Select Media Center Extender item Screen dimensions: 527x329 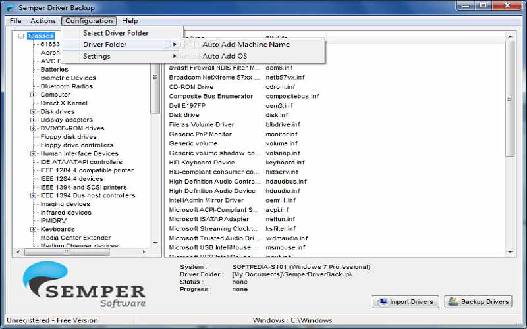(76, 238)
